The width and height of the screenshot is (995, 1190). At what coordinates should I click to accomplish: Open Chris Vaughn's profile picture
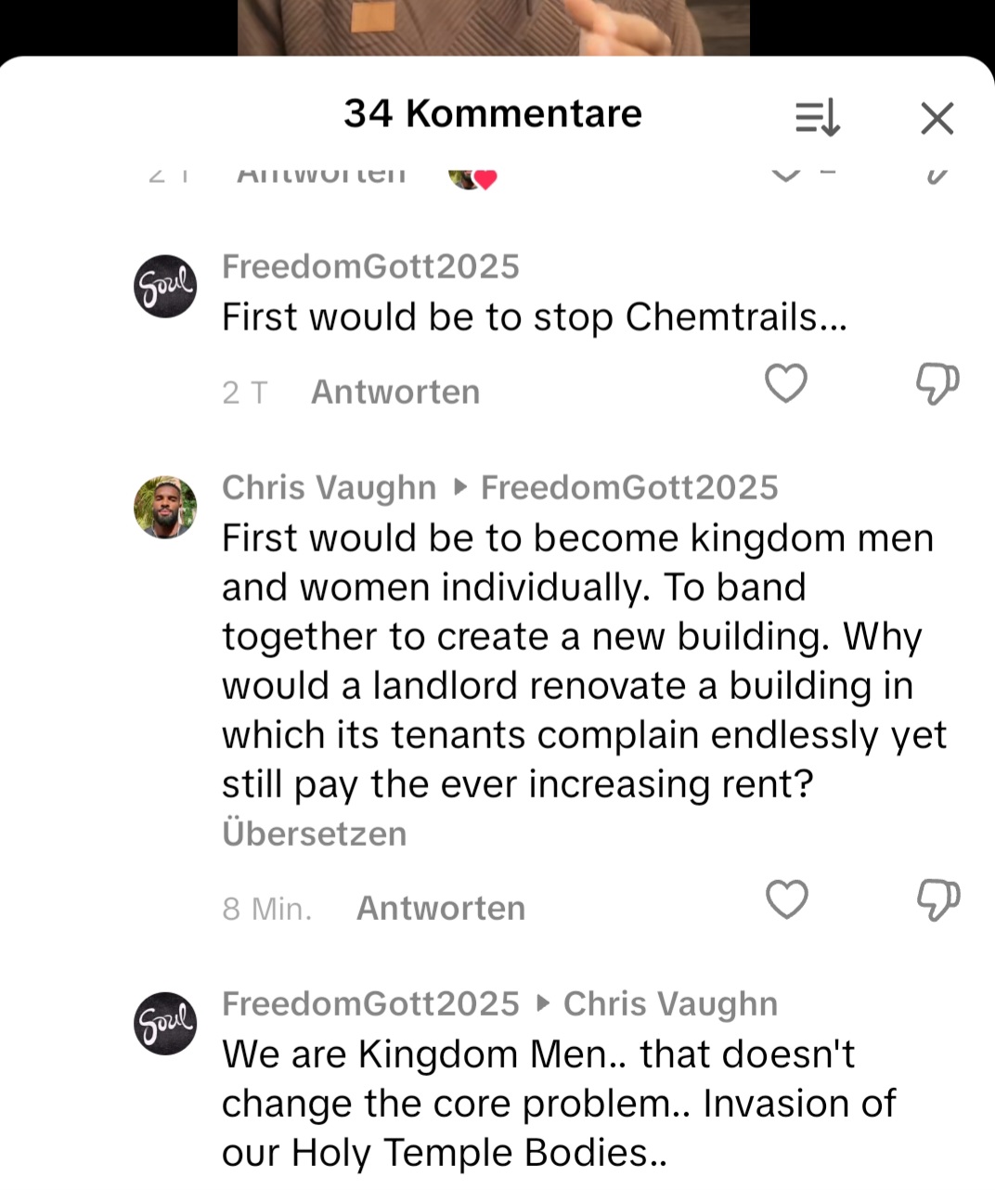pyautogui.click(x=165, y=507)
